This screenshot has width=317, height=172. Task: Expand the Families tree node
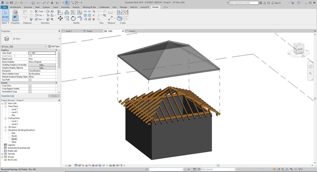point(2,154)
